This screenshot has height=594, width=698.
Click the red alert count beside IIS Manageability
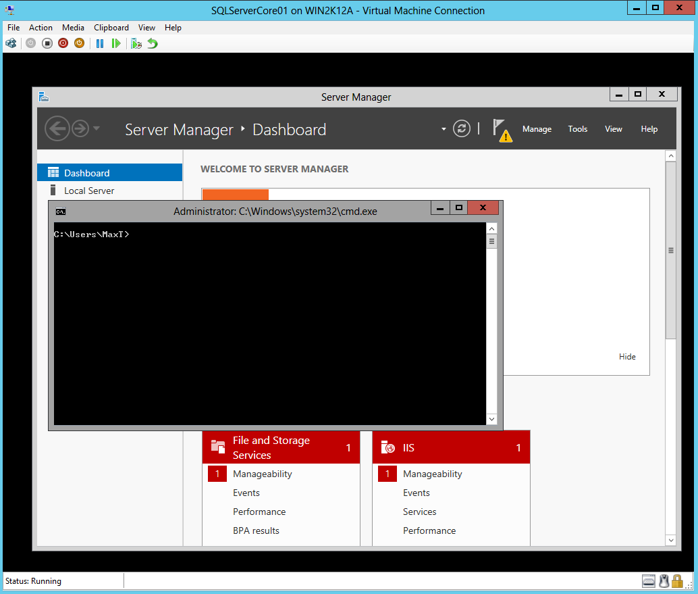[x=387, y=474]
